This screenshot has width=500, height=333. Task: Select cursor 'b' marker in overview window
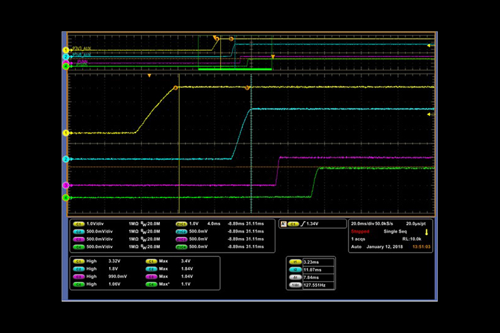pos(231,39)
